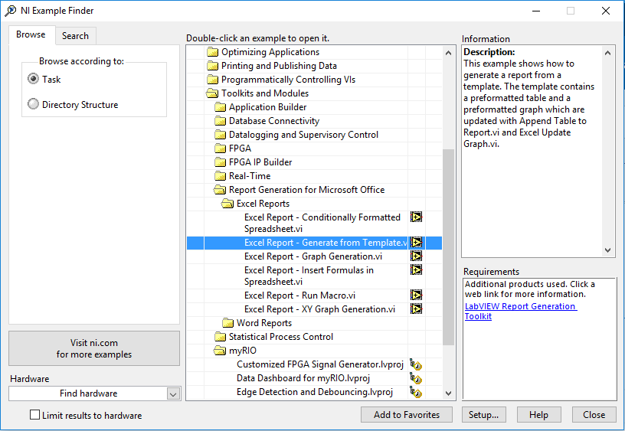Click folder icon of Optimizing Applications
This screenshot has height=431, width=625.
212,52
